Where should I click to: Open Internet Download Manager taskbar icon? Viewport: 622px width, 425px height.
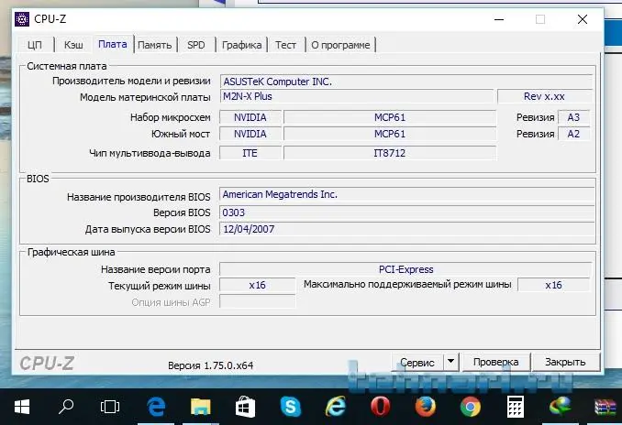tap(561, 407)
